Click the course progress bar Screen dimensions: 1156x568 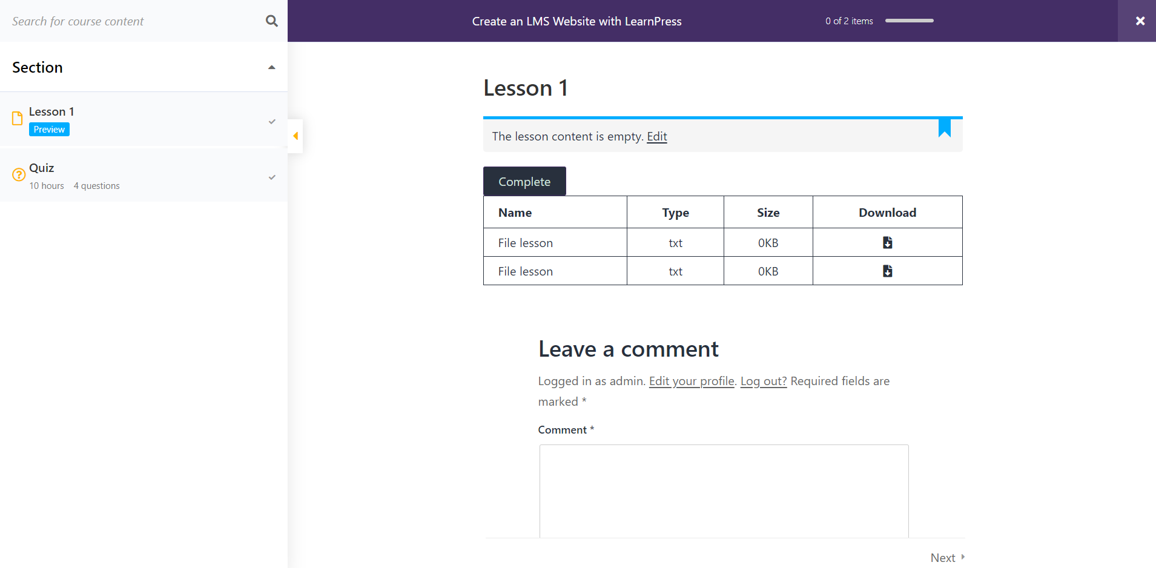(x=910, y=21)
